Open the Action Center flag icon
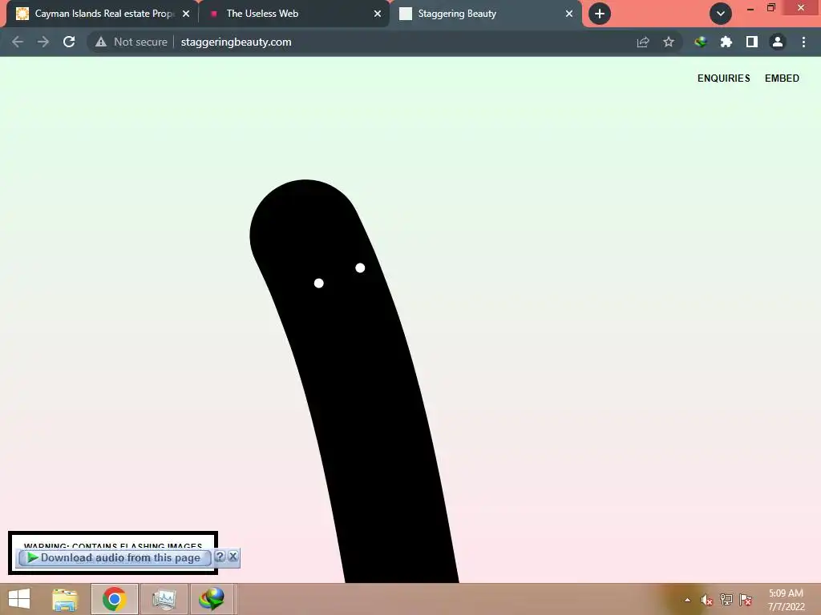Image resolution: width=821 pixels, height=615 pixels. [746, 599]
